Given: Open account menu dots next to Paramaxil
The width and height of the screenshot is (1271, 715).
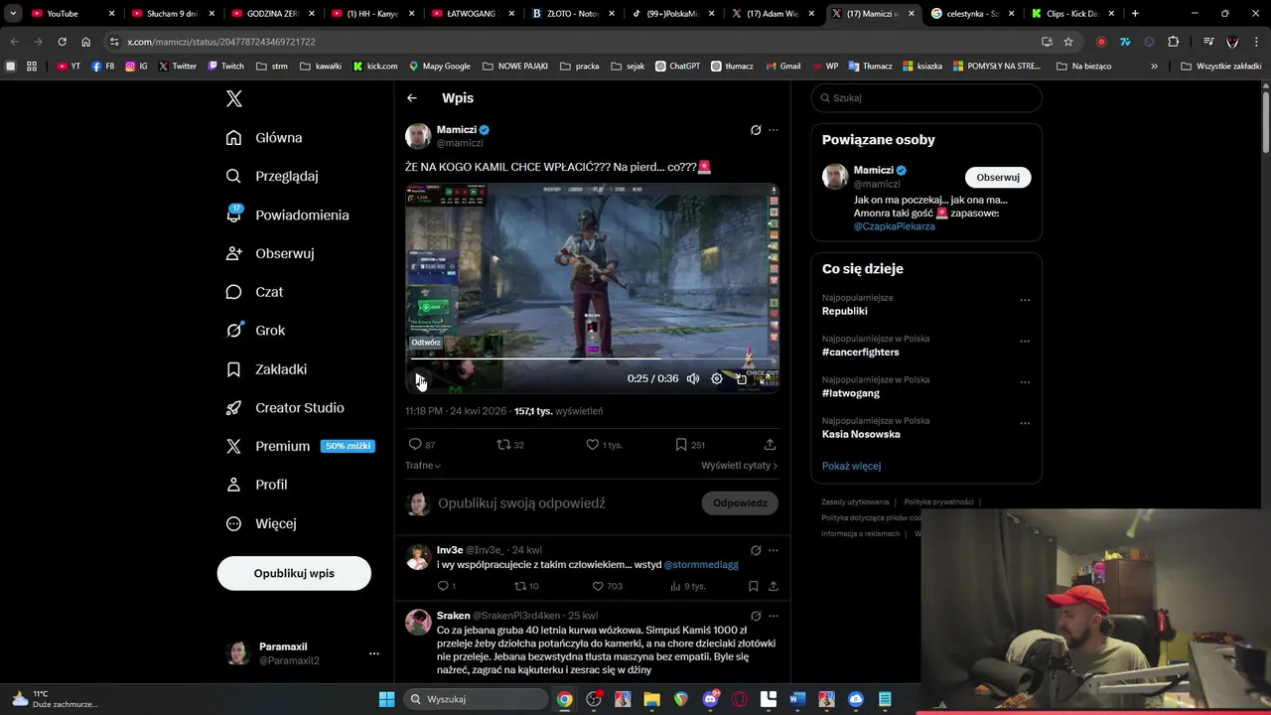Looking at the screenshot, I should 374,653.
